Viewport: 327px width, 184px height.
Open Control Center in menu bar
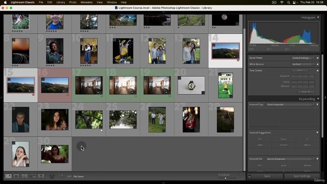click(x=294, y=2)
